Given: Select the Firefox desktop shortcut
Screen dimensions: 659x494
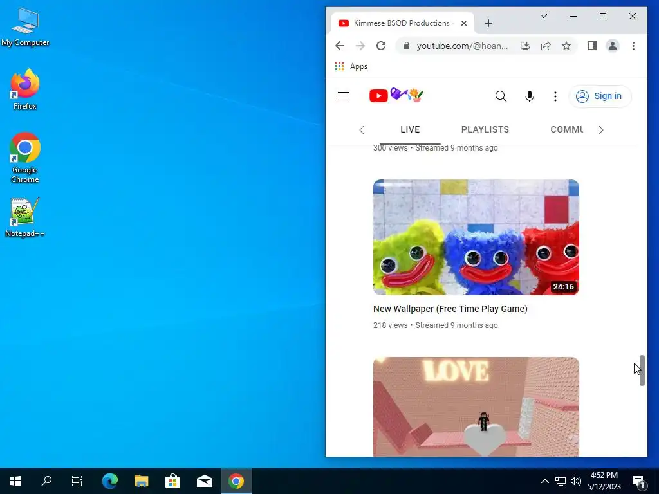Looking at the screenshot, I should (25, 89).
